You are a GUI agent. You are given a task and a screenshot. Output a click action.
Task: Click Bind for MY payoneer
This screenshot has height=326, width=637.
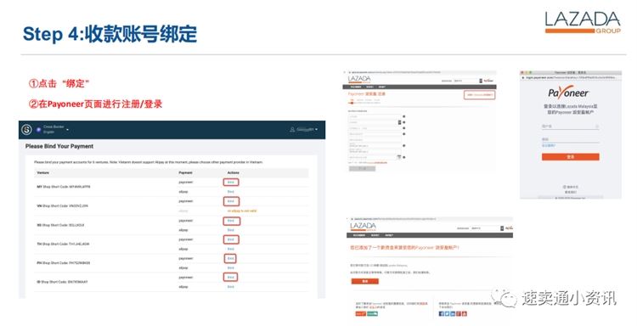[231, 183]
